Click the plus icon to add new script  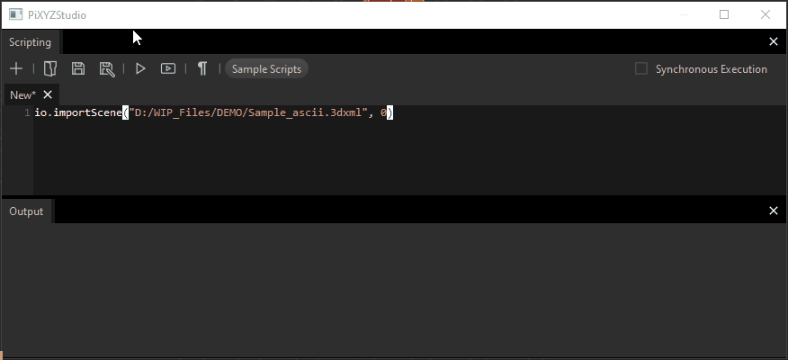pos(16,68)
